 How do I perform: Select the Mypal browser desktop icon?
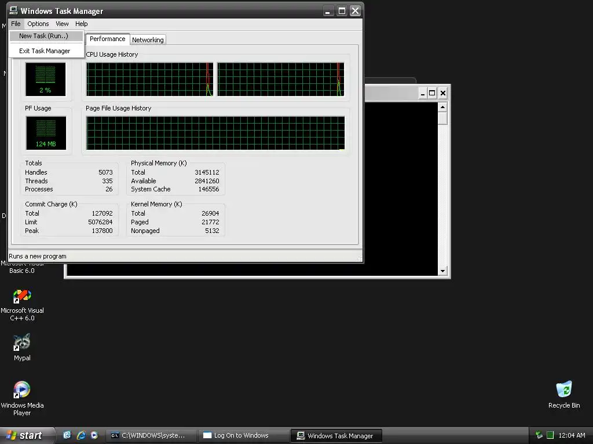pos(22,347)
